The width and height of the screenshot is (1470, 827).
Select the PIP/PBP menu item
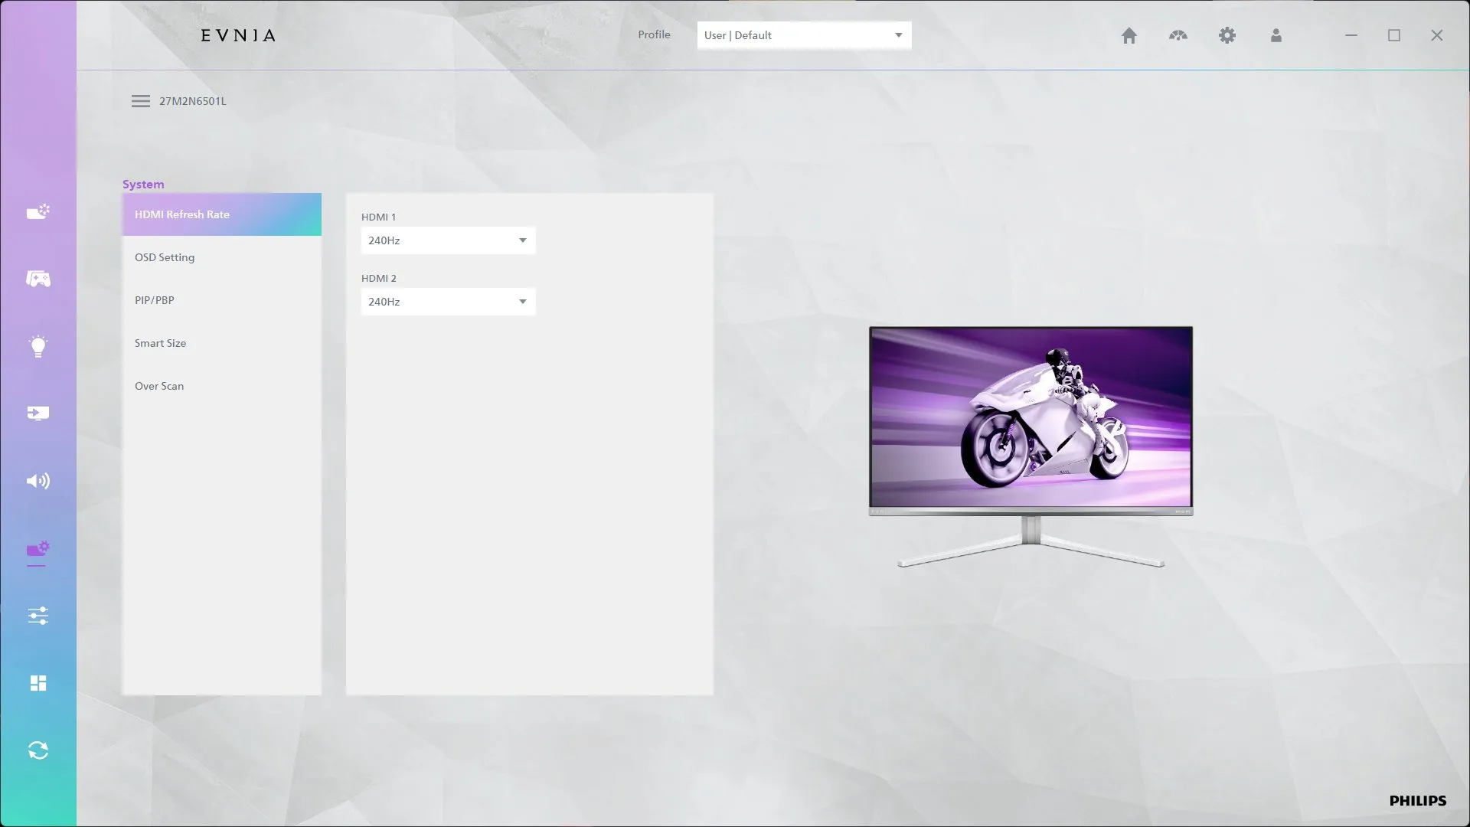tap(155, 300)
